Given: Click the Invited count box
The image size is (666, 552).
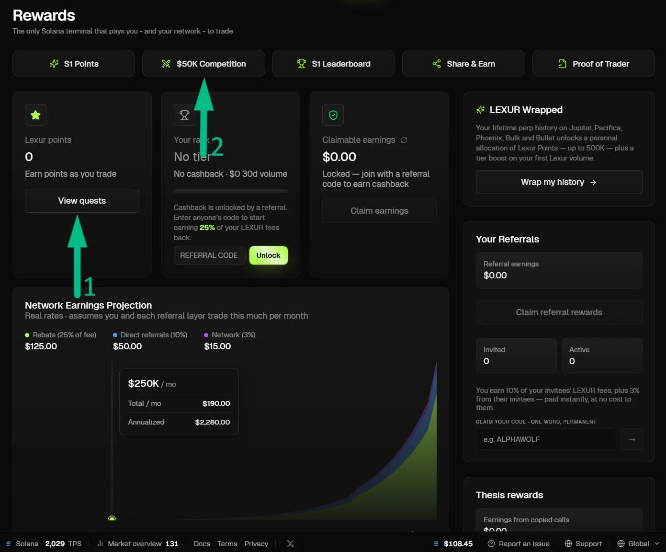Looking at the screenshot, I should pos(516,356).
